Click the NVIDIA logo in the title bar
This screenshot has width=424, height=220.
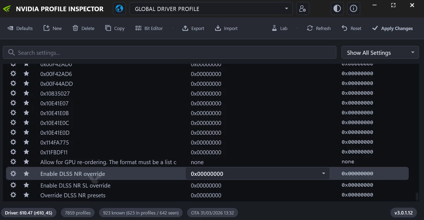tap(7, 9)
